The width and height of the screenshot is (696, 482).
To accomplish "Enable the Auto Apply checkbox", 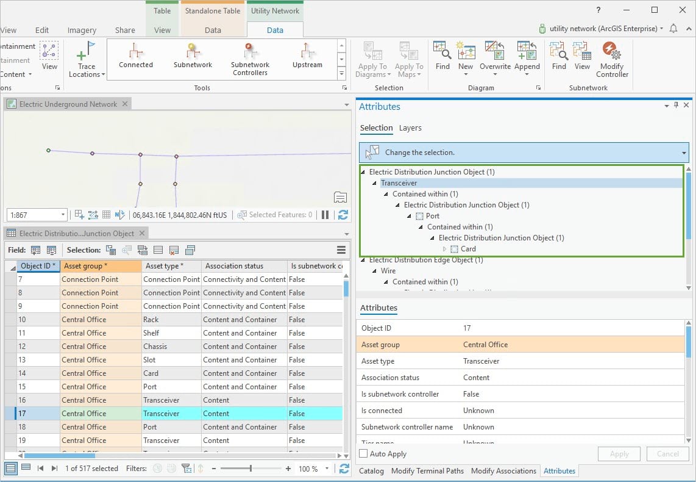I will click(x=363, y=453).
